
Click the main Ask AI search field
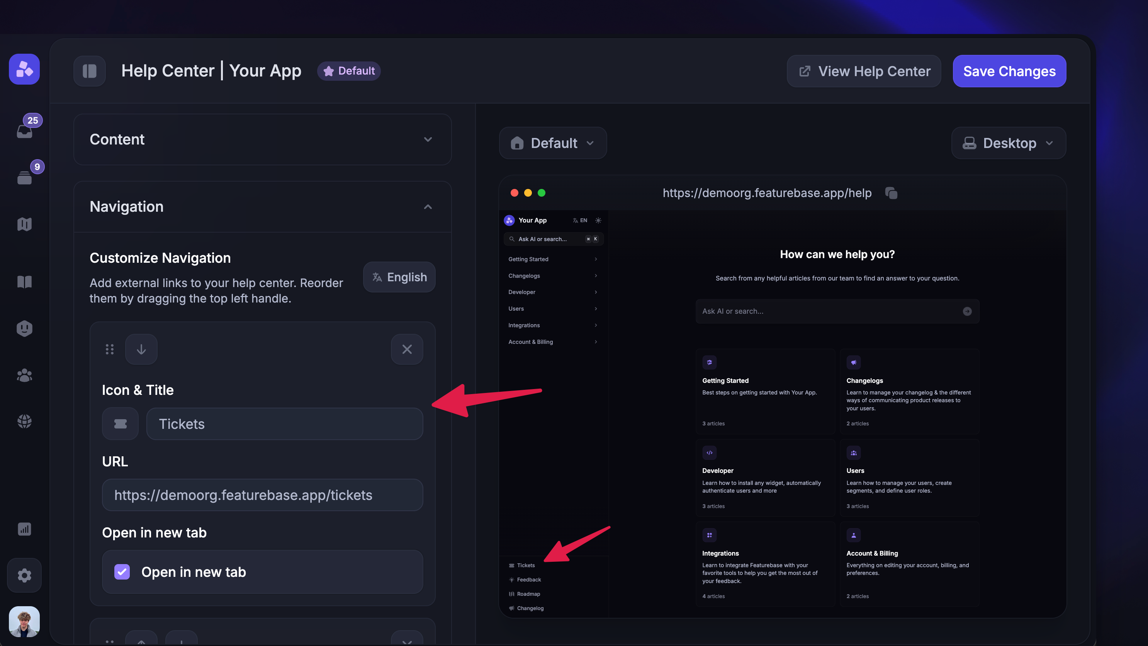pos(837,311)
